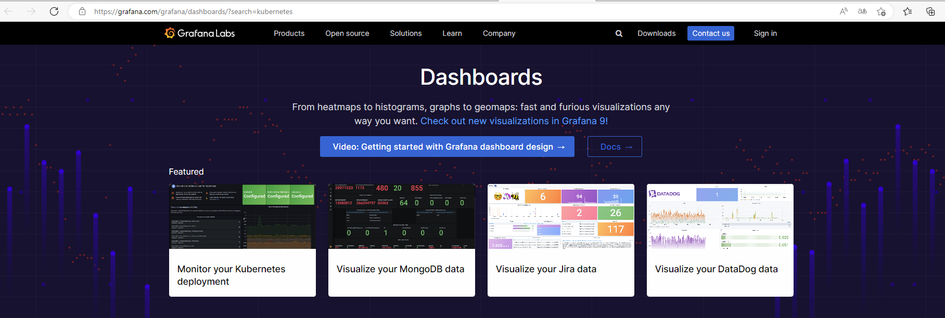Image resolution: width=945 pixels, height=318 pixels.
Task: Open the Kubernetes deployment dashboard thumbnail
Action: pos(242,216)
